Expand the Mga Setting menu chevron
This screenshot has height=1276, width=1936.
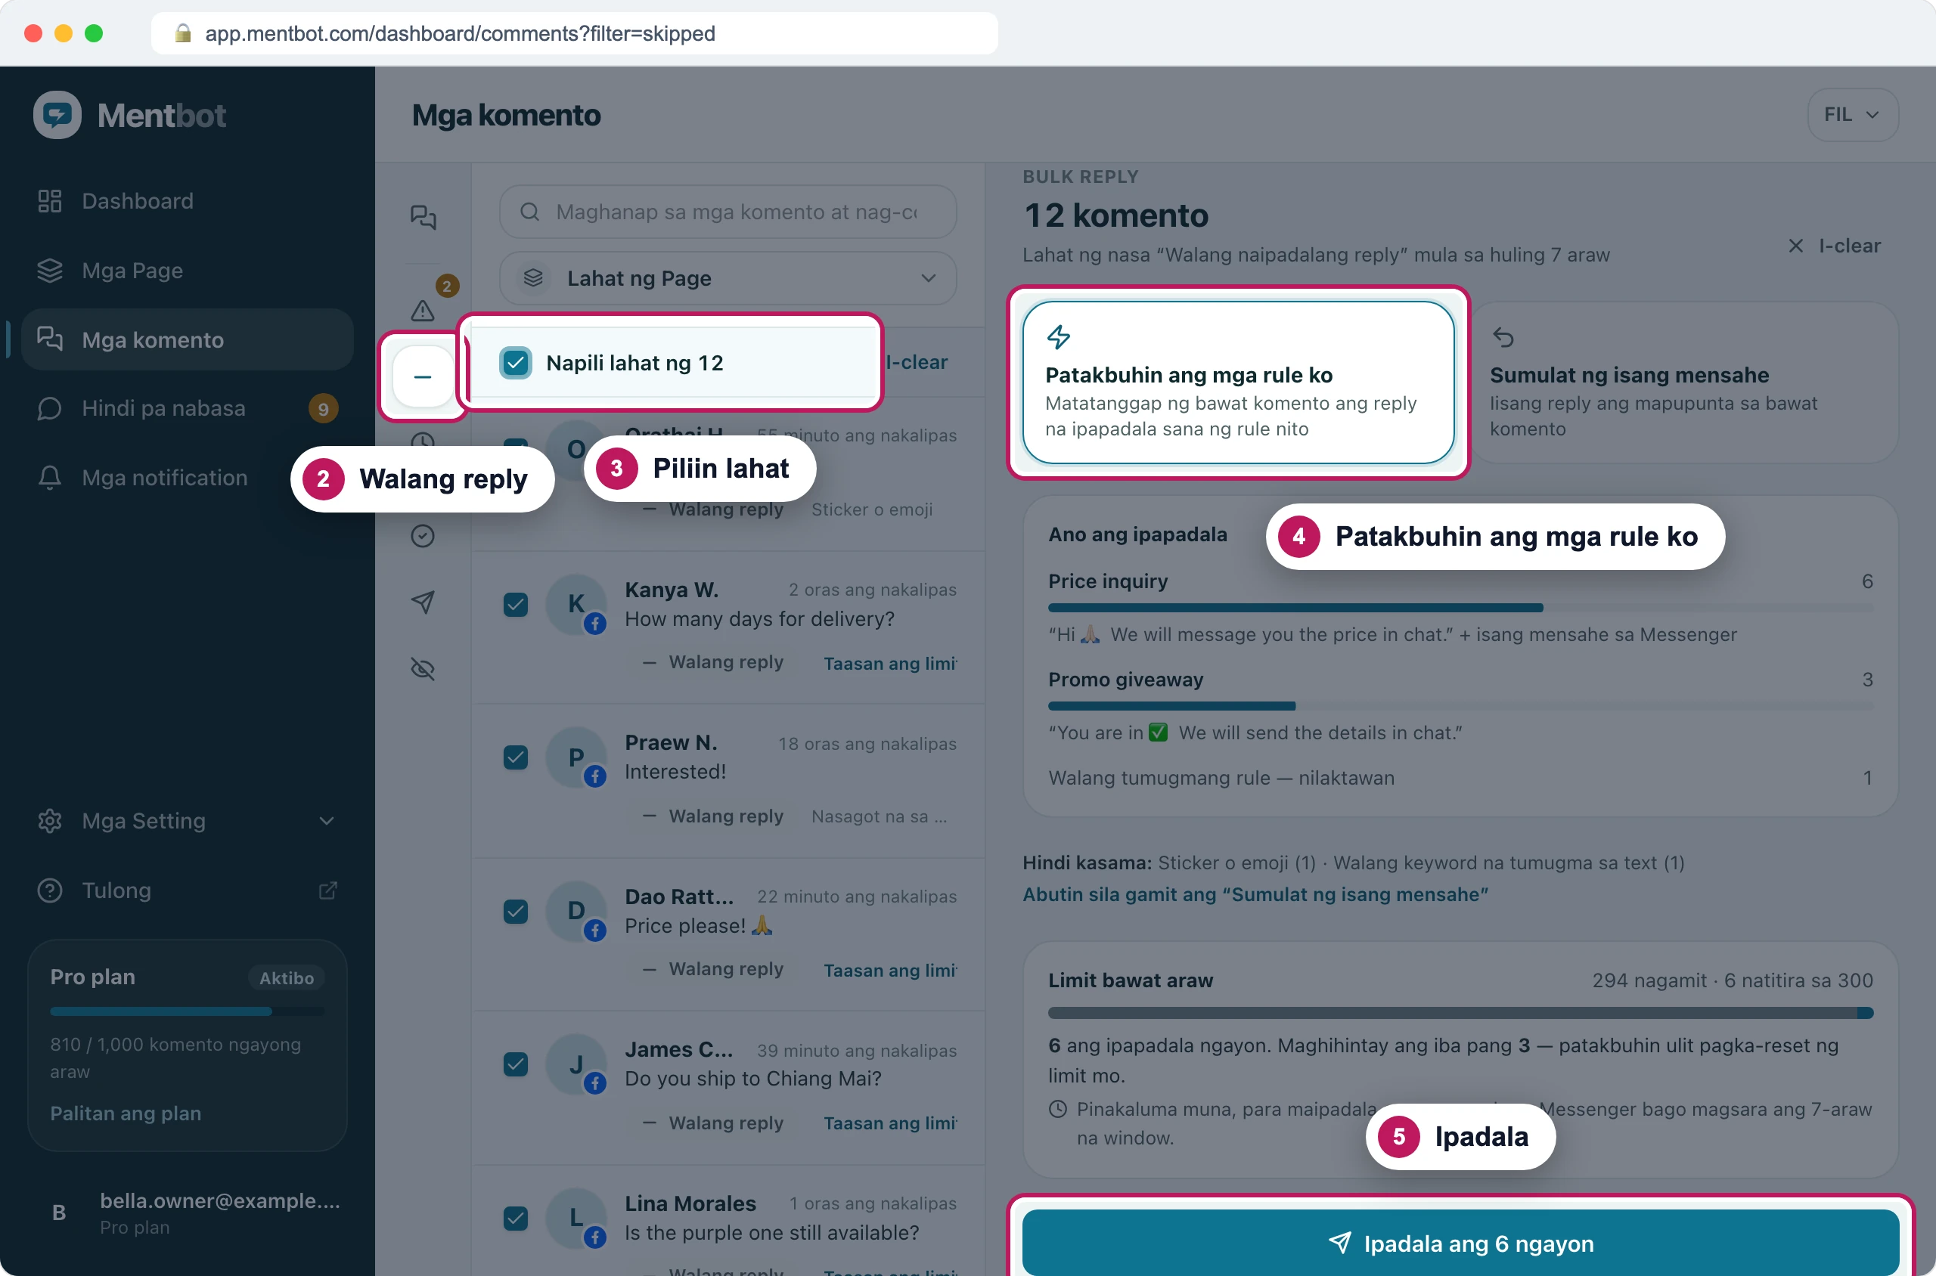tap(327, 820)
